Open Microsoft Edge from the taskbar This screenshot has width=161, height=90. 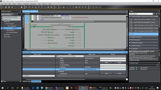(33, 88)
